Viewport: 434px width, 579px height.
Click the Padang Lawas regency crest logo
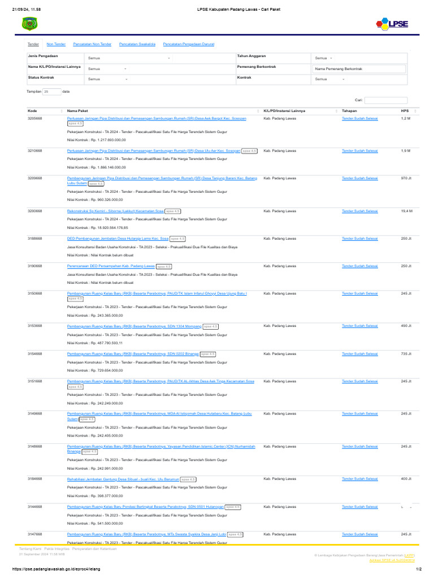(x=28, y=24)
